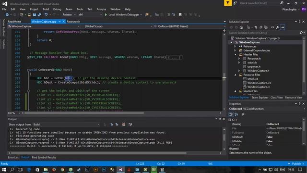
Task: Open Properties wrench icon in Solution Explorer
Action: (x=277, y=27)
